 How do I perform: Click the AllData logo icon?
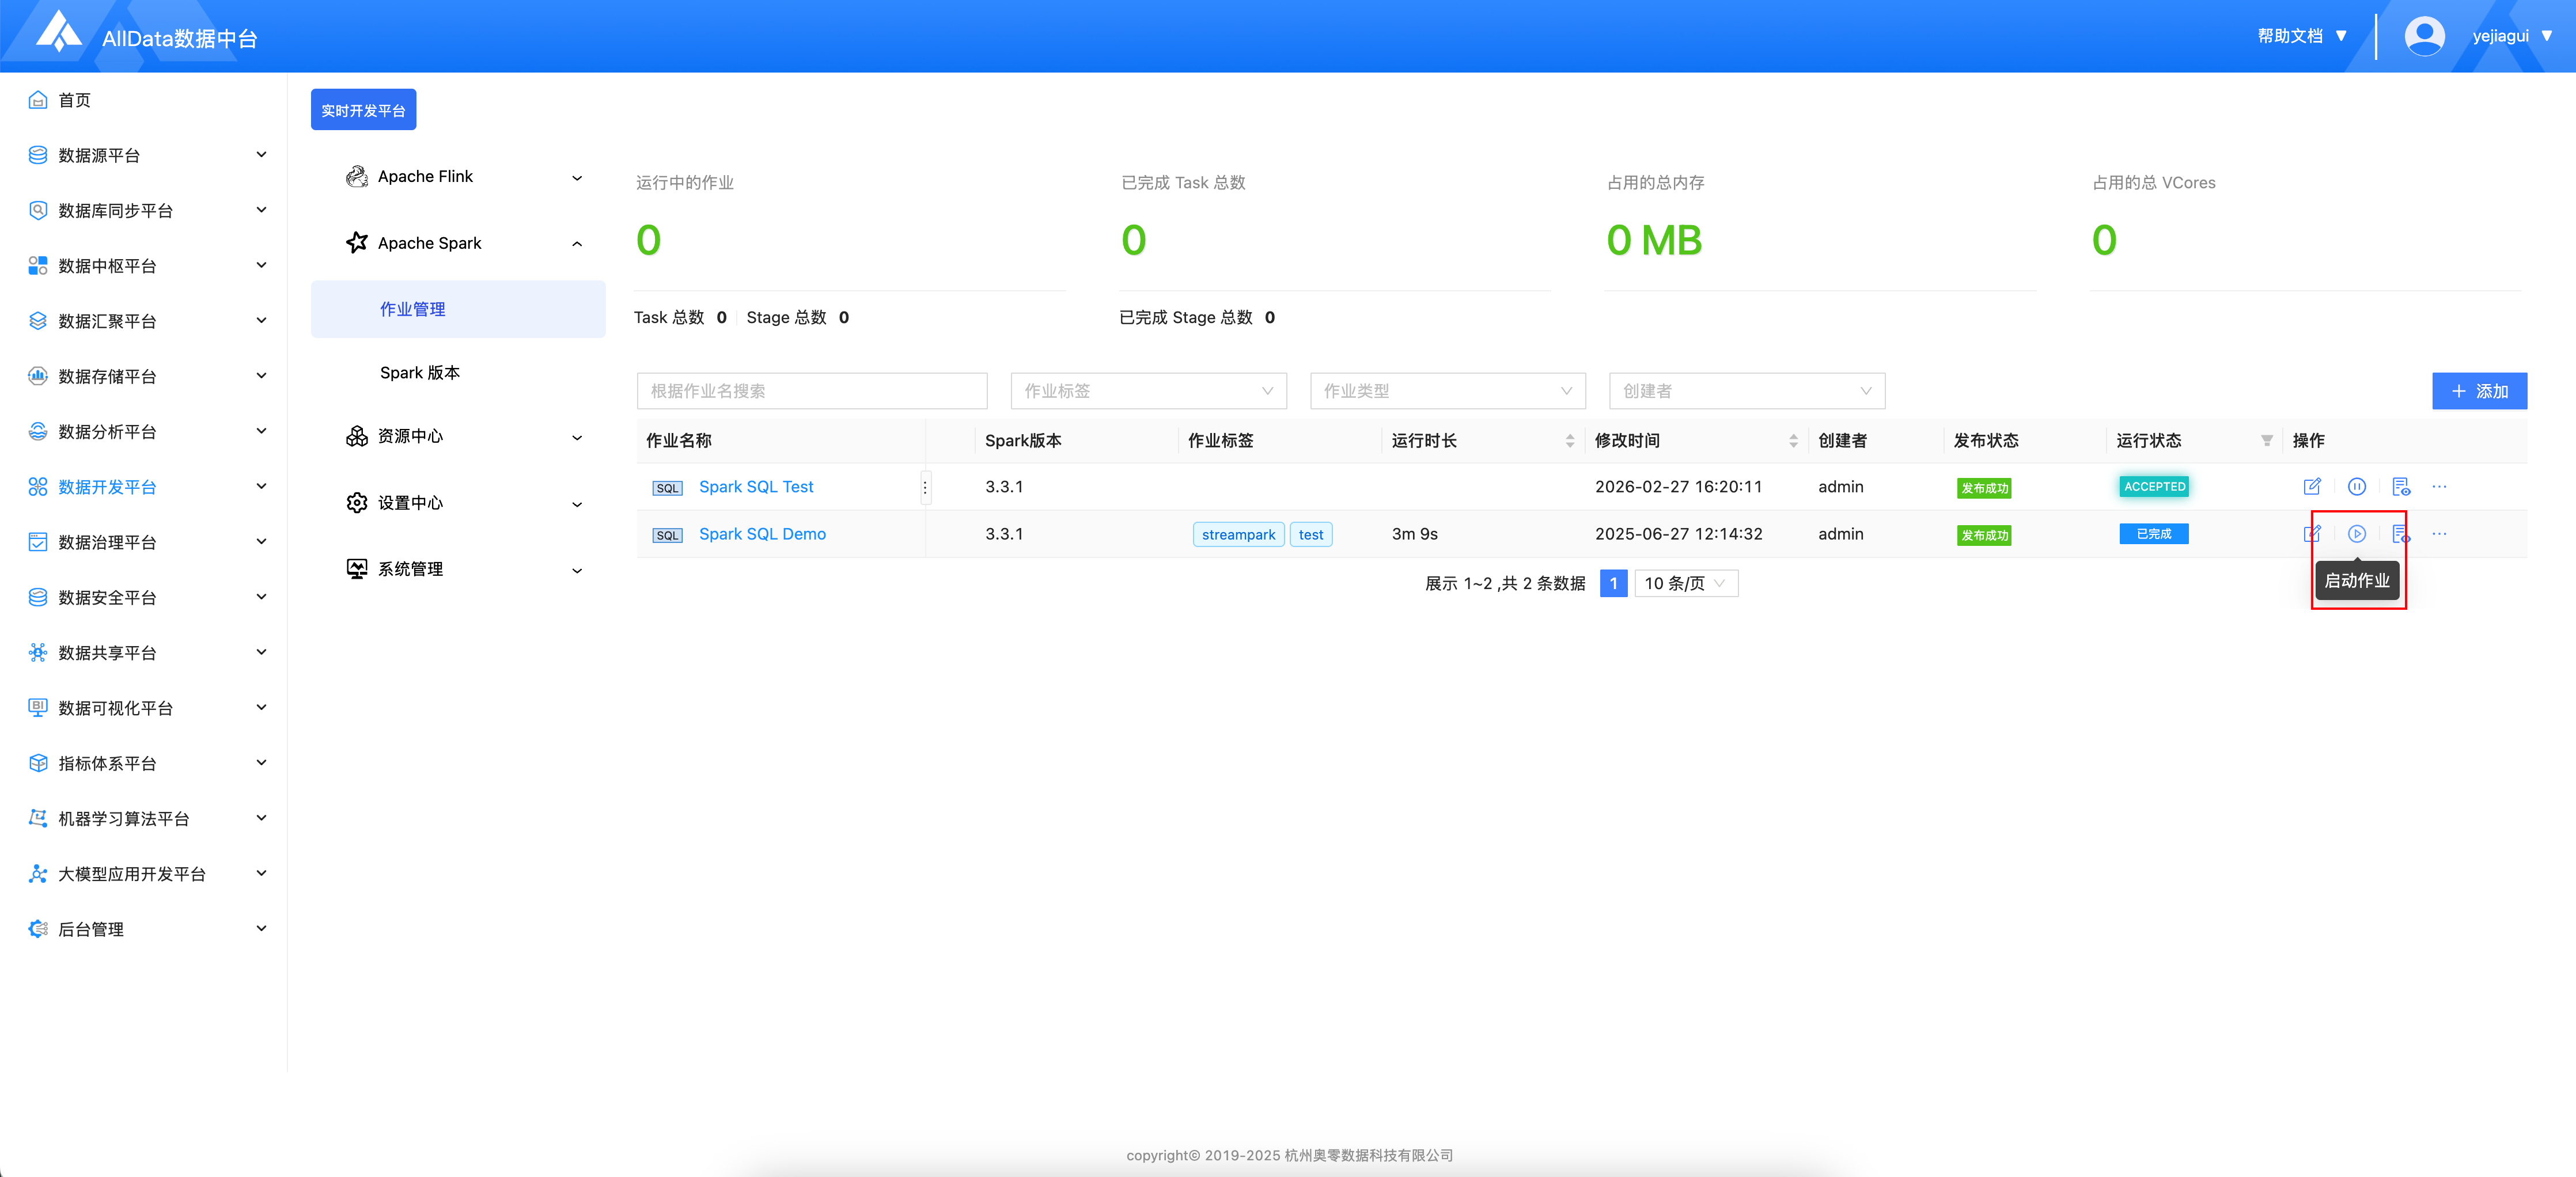(58, 32)
